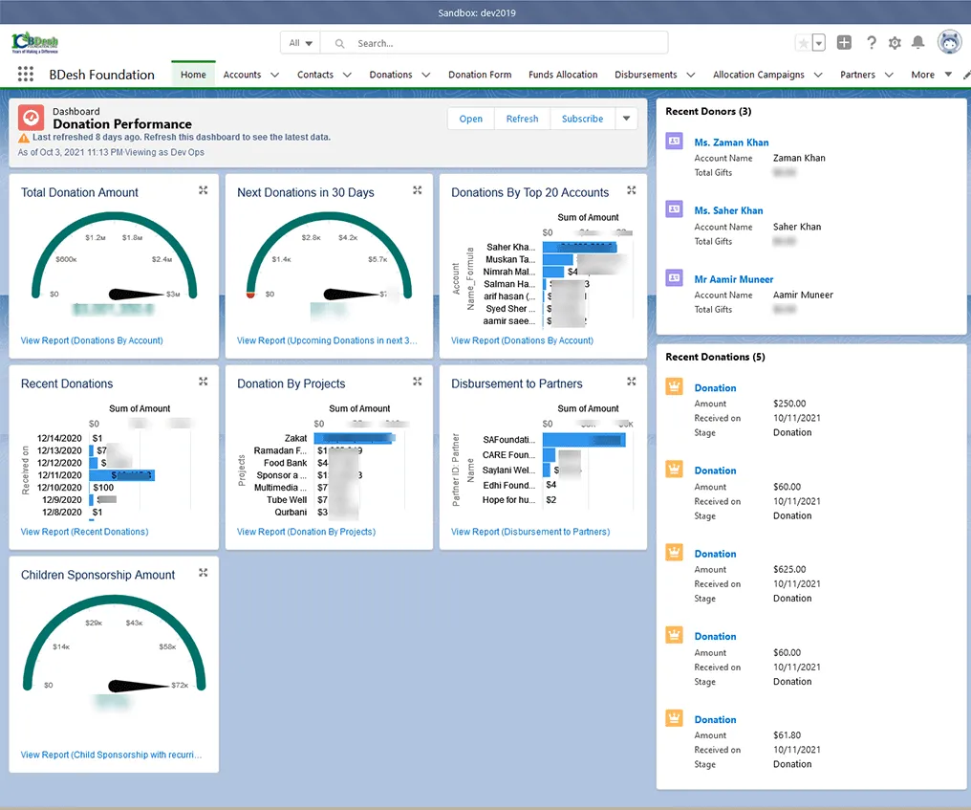The width and height of the screenshot is (971, 810).
Task: Open the Setup gear icon
Action: (x=895, y=43)
